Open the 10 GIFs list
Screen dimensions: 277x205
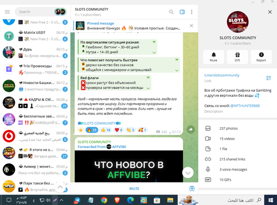click(238, 180)
